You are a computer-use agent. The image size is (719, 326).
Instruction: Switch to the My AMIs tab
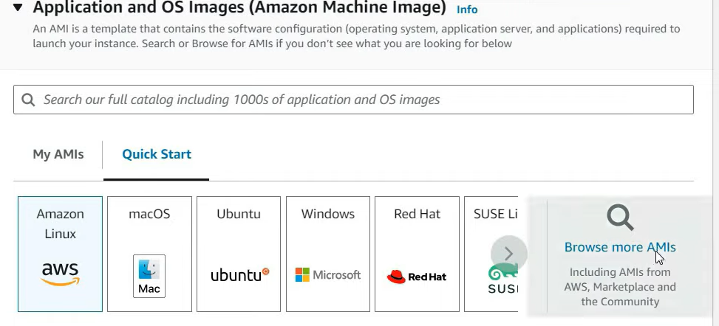coord(58,154)
